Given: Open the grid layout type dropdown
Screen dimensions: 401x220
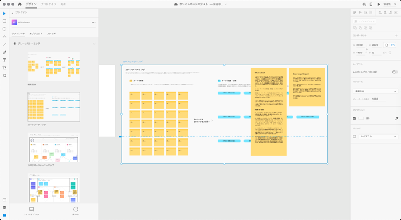Looking at the screenshot, I should [378, 136].
